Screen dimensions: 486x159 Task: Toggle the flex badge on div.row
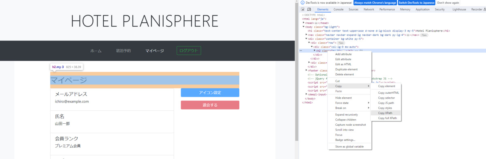(x=341, y=43)
